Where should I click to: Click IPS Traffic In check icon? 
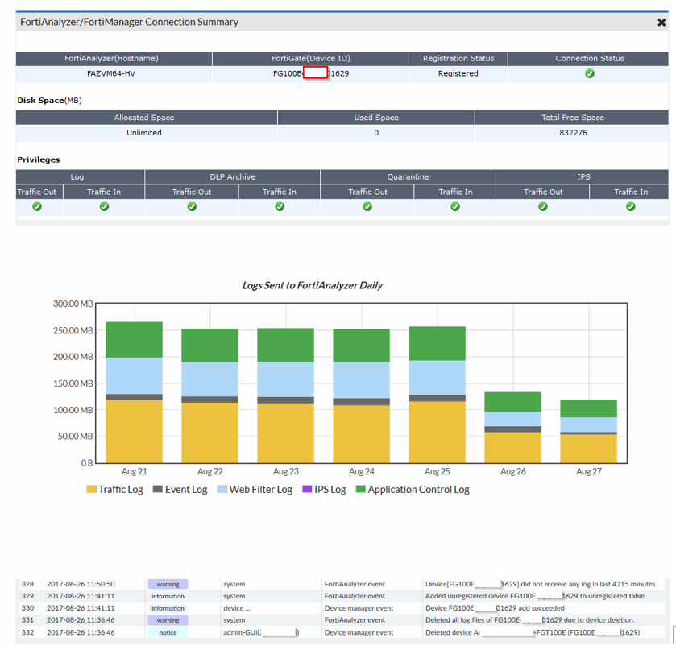pos(630,207)
